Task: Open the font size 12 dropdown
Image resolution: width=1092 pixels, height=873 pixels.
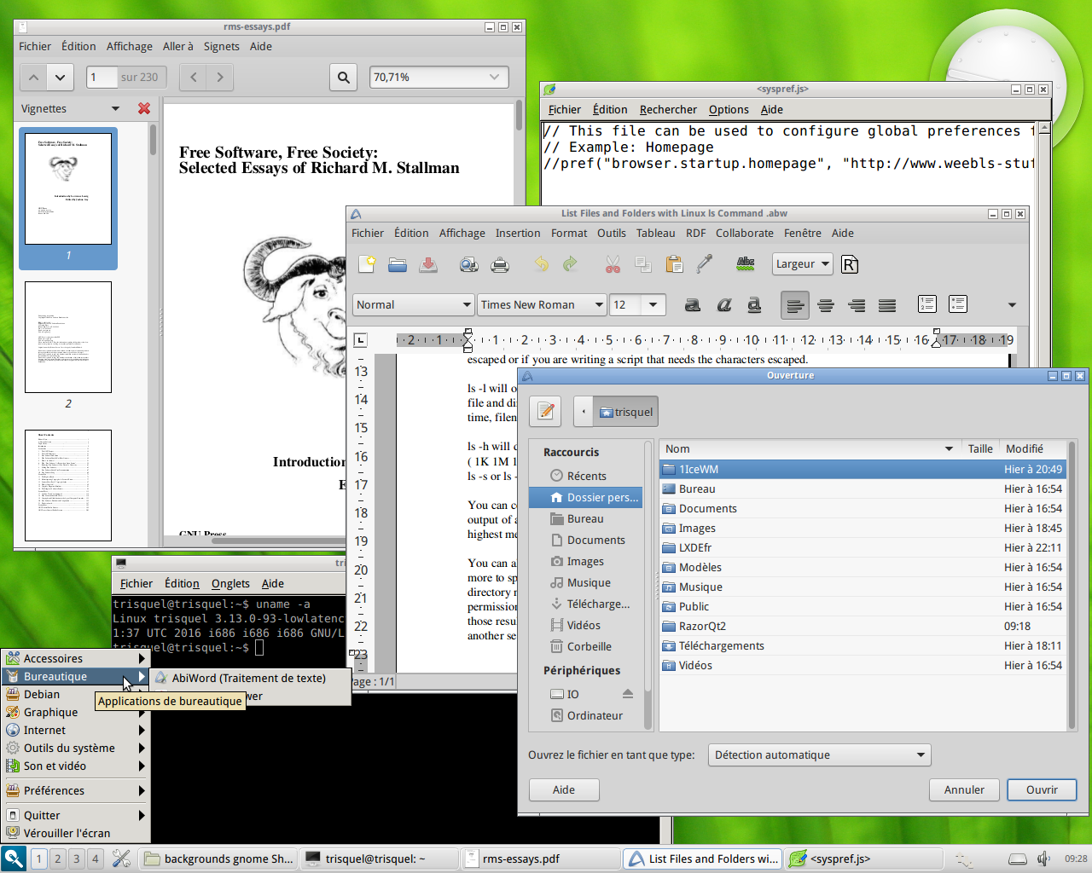Action: 653,304
